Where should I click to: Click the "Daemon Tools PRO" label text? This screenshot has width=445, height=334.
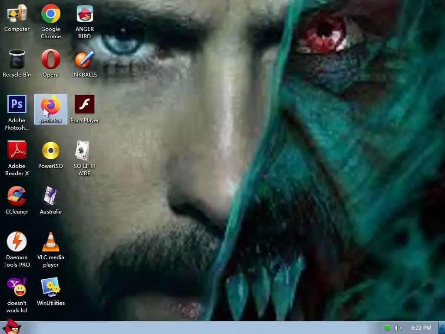[17, 261]
